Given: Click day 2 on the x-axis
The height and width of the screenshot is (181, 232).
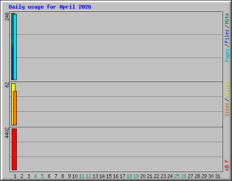Looking at the screenshot, I should click(x=22, y=176).
